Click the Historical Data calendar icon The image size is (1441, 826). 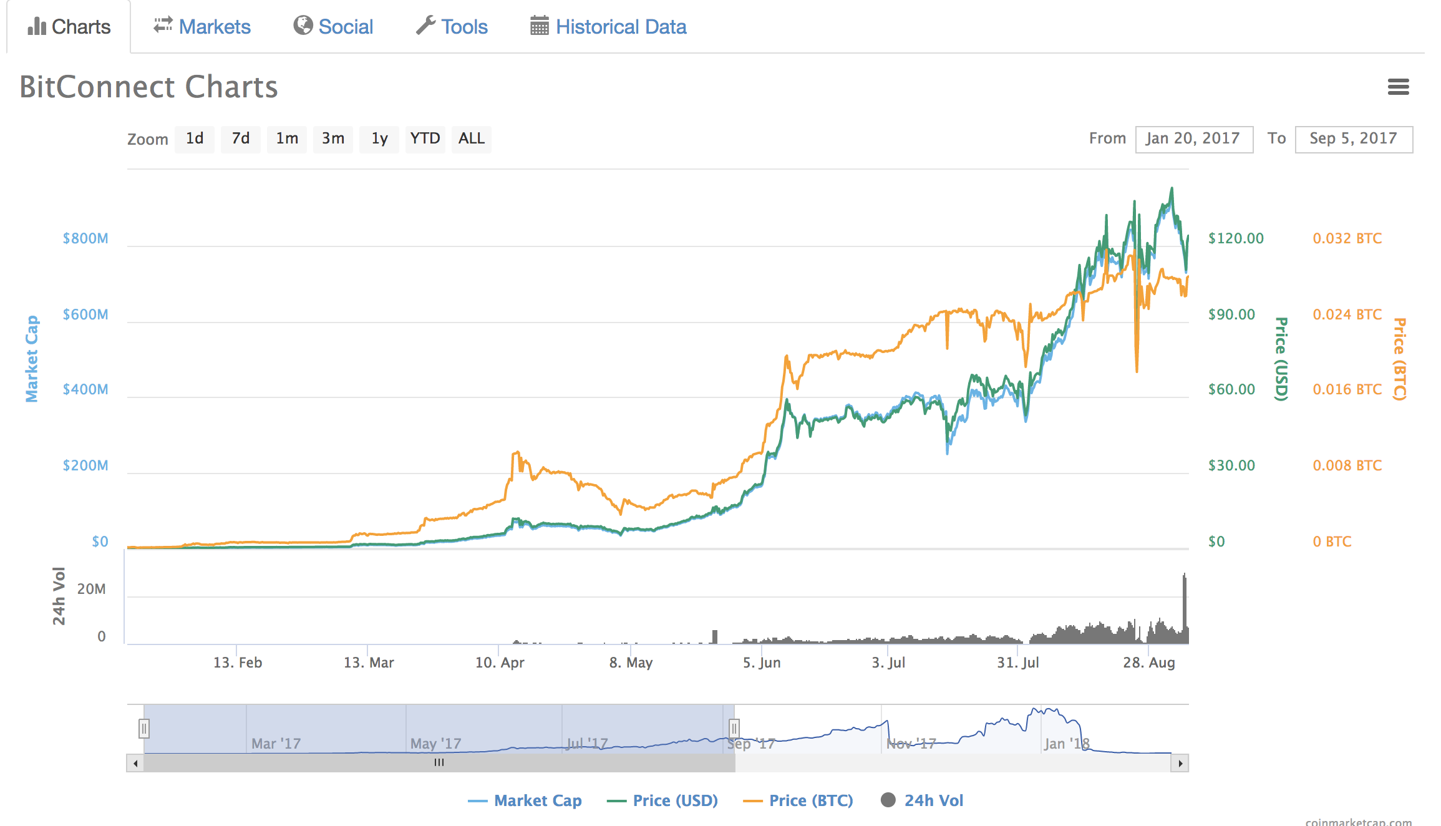click(538, 25)
